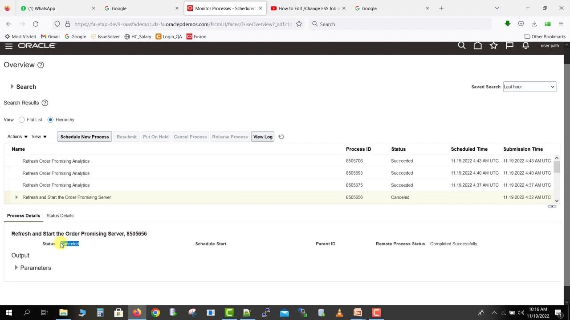Click the View Log button

(263, 137)
